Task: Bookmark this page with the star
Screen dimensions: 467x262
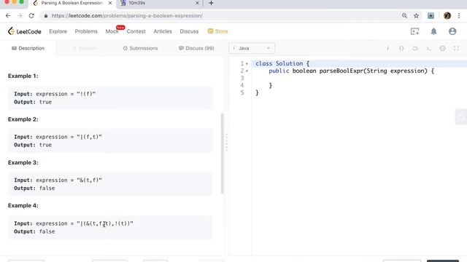Action: (x=416, y=16)
